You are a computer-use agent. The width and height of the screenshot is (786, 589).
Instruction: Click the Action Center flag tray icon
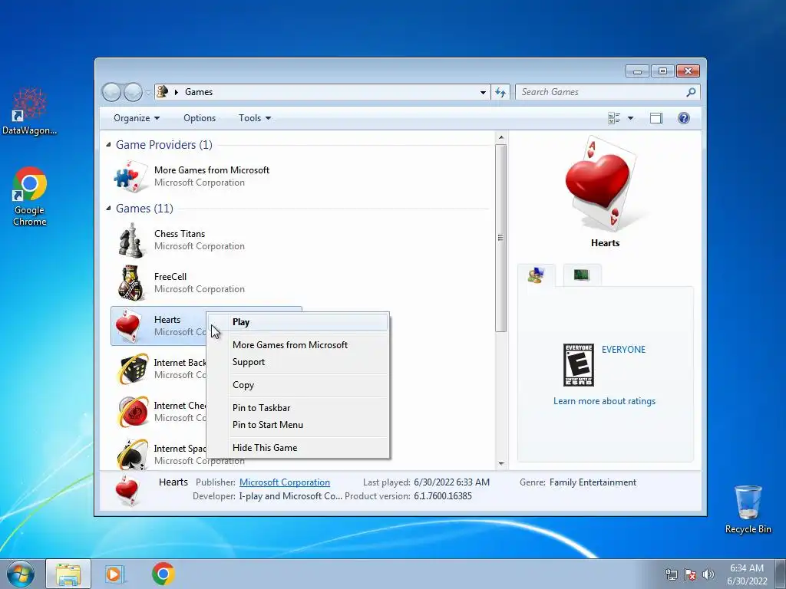690,574
